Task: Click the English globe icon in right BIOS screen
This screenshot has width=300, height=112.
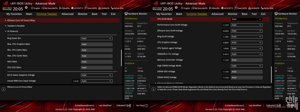Action: coord(182,8)
